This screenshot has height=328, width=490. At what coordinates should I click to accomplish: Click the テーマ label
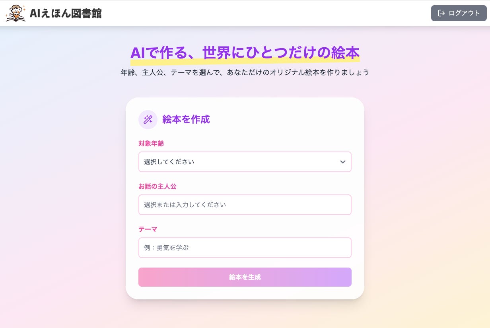pyautogui.click(x=148, y=229)
